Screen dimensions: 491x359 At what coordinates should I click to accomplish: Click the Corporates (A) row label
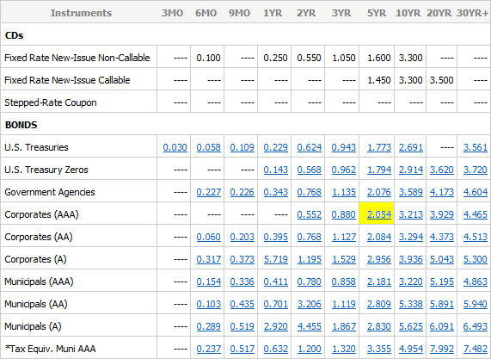pos(35,259)
